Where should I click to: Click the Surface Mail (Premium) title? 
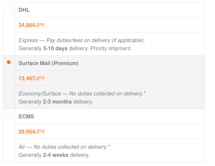click(49, 63)
